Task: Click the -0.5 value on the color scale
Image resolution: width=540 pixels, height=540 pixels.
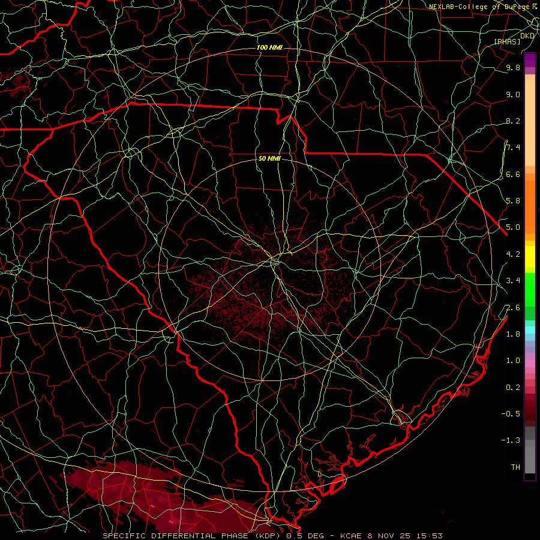Action: [x=511, y=413]
